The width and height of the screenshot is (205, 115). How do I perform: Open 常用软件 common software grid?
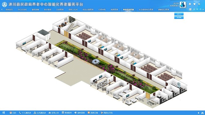67,113
